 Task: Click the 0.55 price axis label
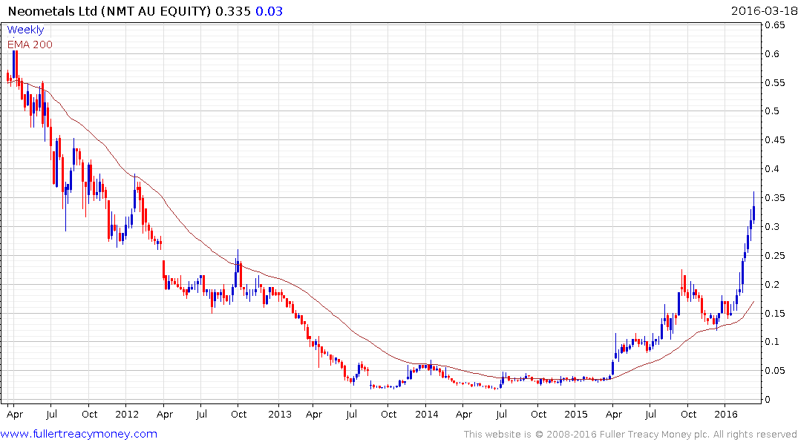point(774,82)
